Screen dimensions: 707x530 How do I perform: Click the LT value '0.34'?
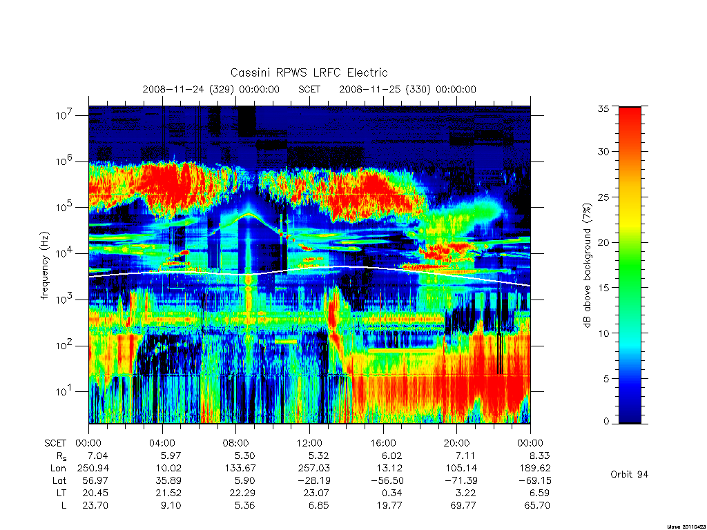[x=392, y=493]
